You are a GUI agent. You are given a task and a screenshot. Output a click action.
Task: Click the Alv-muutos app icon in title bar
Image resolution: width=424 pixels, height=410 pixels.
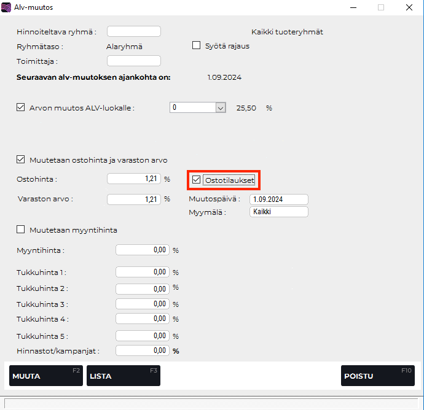point(7,8)
